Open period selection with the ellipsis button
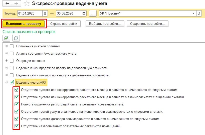The image size is (205, 135). [x=93, y=13]
